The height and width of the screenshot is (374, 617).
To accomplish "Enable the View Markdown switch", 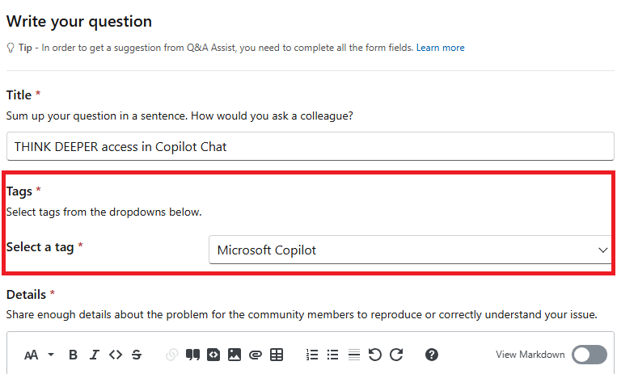I will pyautogui.click(x=589, y=355).
